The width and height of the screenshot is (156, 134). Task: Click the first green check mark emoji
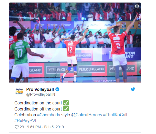[66, 103]
